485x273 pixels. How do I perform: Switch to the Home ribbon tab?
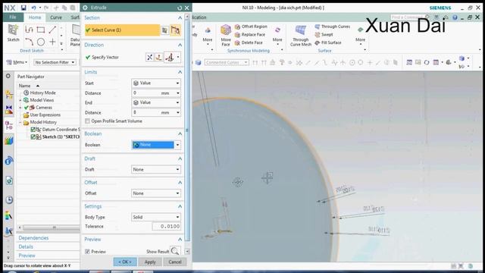tap(35, 17)
